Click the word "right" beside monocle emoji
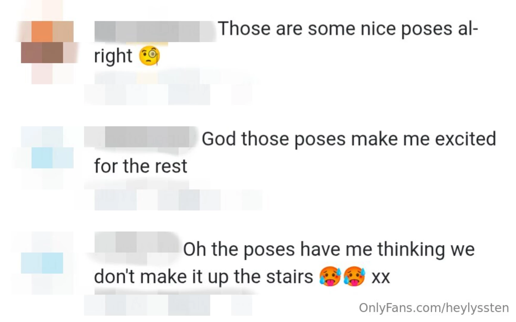This screenshot has height=322, width=516. (113, 56)
